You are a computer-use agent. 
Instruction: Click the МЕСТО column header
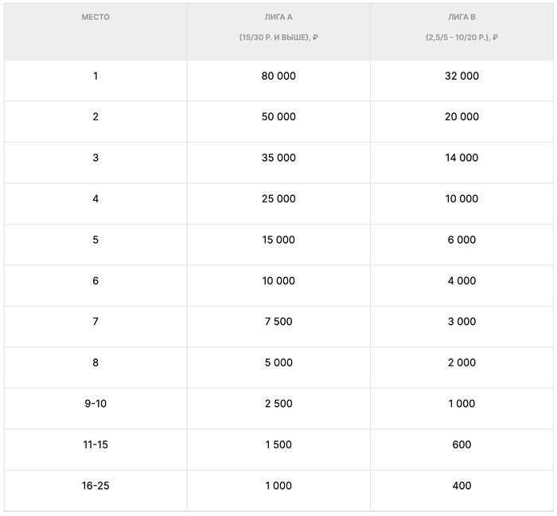point(95,17)
